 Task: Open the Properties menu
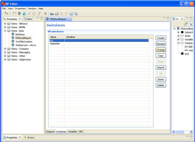tap(21, 8)
